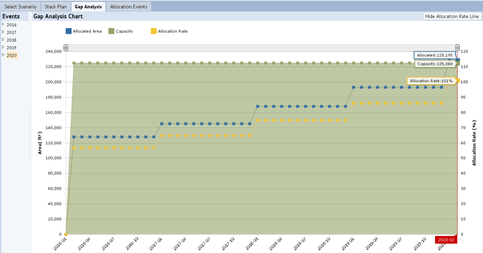The width and height of the screenshot is (483, 253).
Task: Click the right range slider handle
Action: pos(458,48)
